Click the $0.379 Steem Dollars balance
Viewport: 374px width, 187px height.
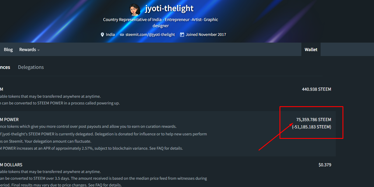coord(325,165)
